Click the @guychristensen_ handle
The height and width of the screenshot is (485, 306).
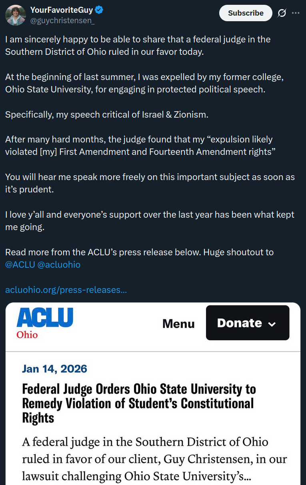tap(62, 20)
